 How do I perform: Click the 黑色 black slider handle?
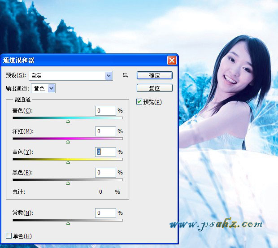[68, 183]
